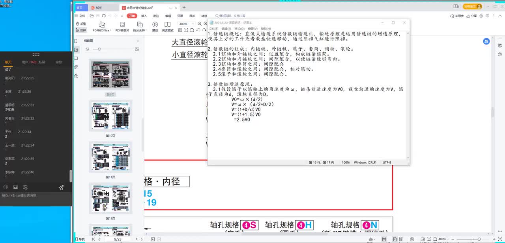The height and width of the screenshot is (243, 505).
Task: Click the zoom out magnifier icon
Action: [200, 24]
